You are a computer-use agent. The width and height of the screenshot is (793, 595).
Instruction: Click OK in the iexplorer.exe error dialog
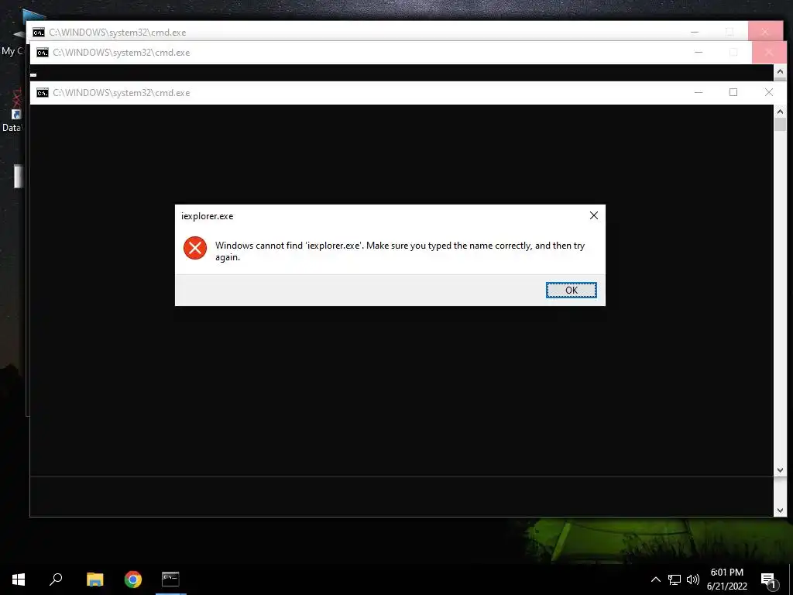point(571,290)
